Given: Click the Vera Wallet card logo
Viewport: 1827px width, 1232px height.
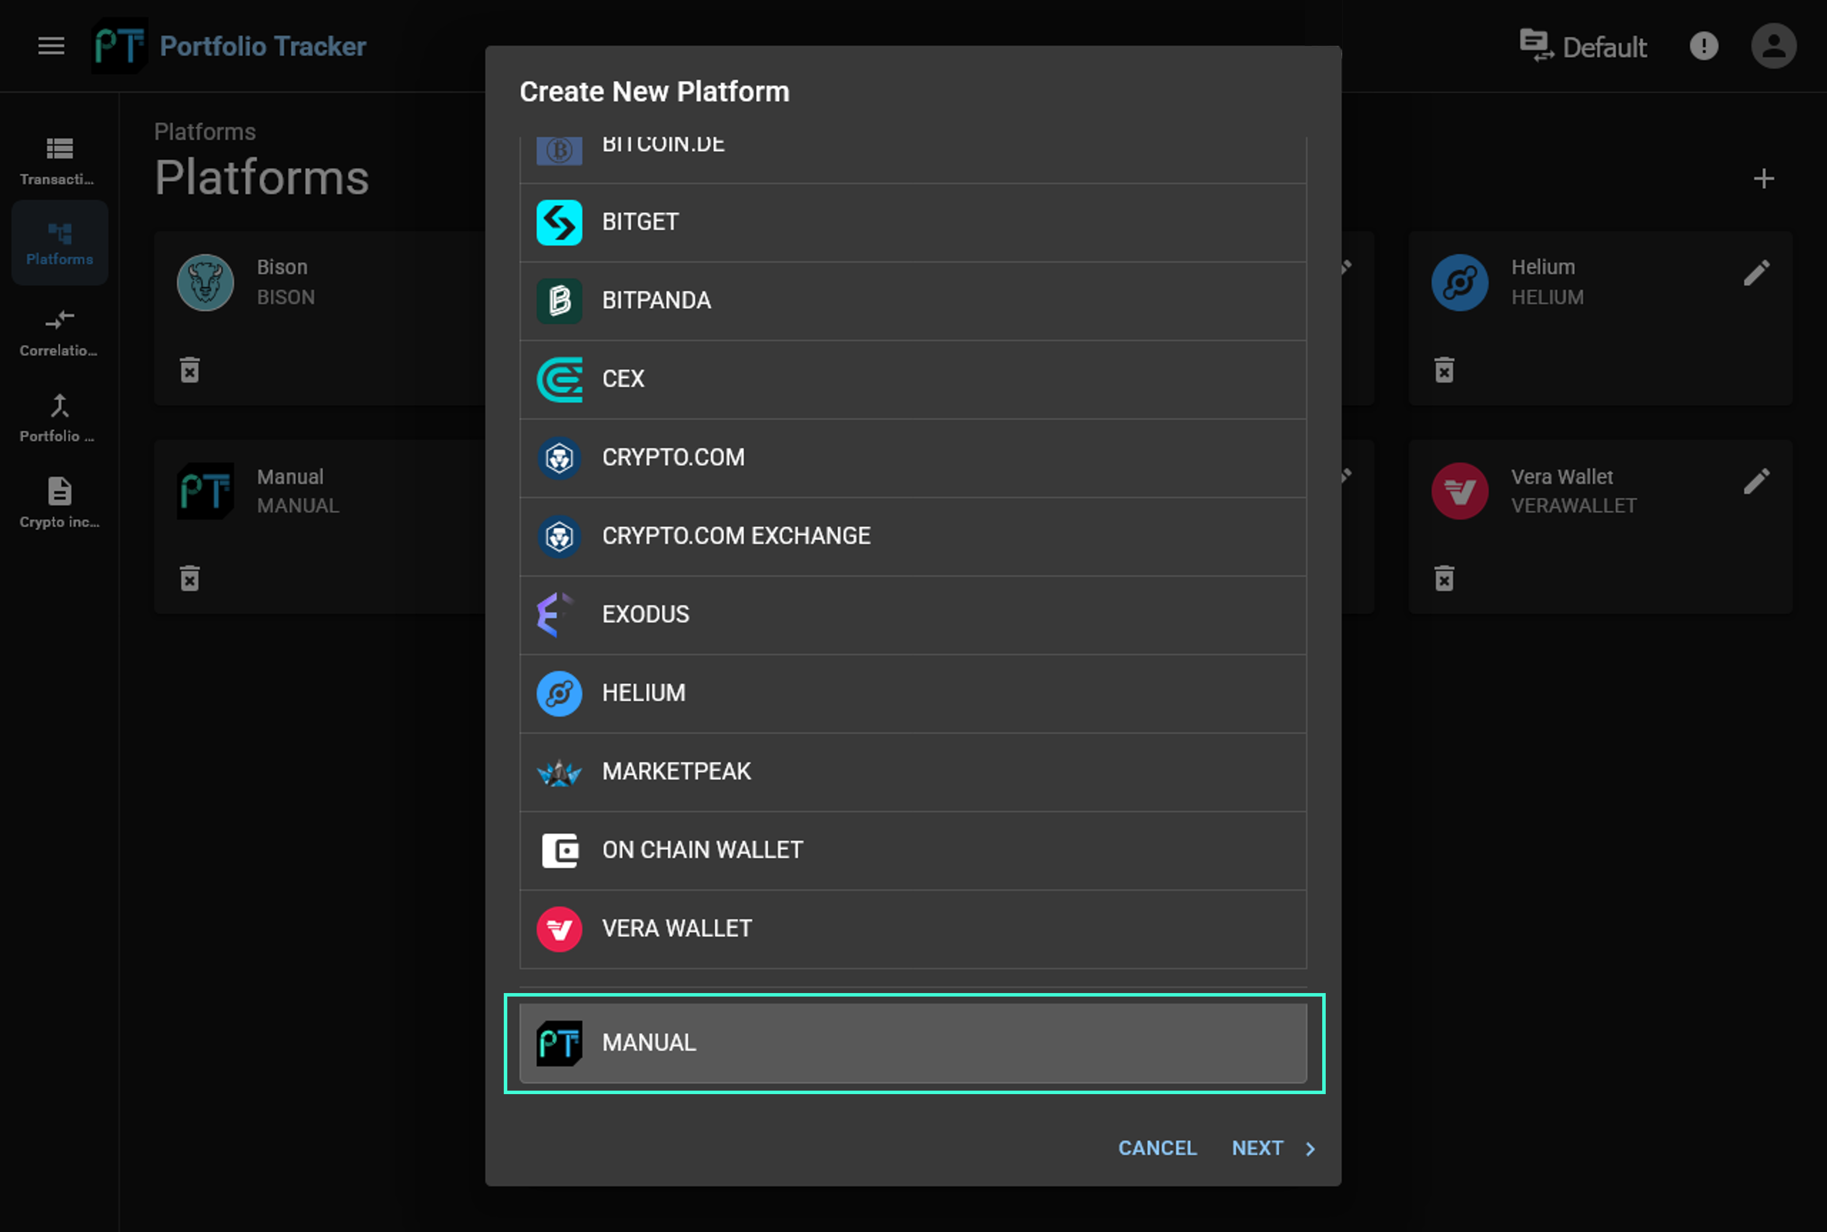Looking at the screenshot, I should point(1459,491).
